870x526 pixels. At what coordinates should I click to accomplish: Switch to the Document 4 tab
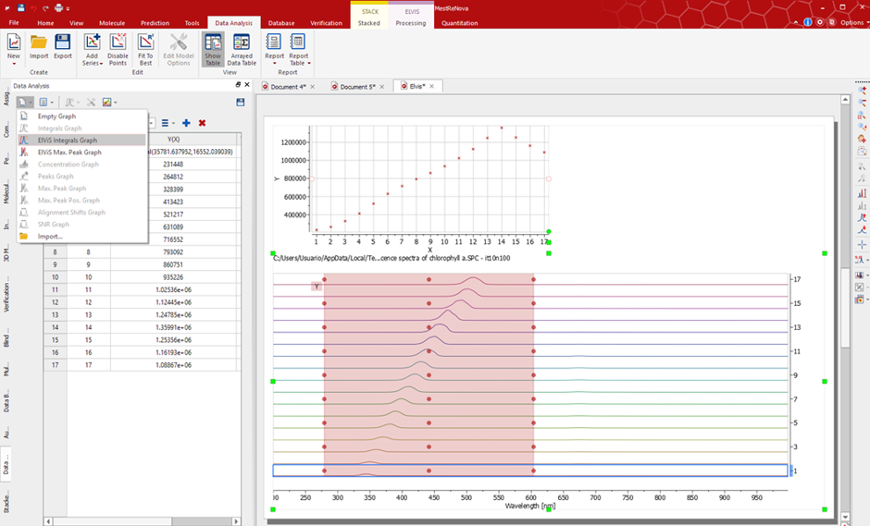289,86
